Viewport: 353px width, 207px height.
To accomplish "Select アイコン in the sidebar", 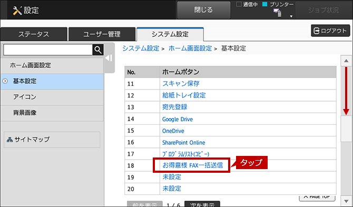I will [x=52, y=97].
